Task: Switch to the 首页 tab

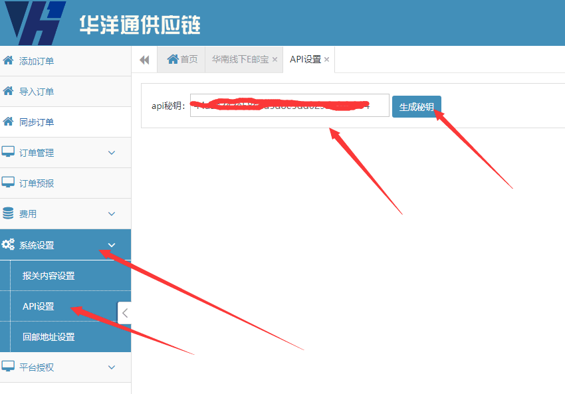Action: [x=182, y=59]
